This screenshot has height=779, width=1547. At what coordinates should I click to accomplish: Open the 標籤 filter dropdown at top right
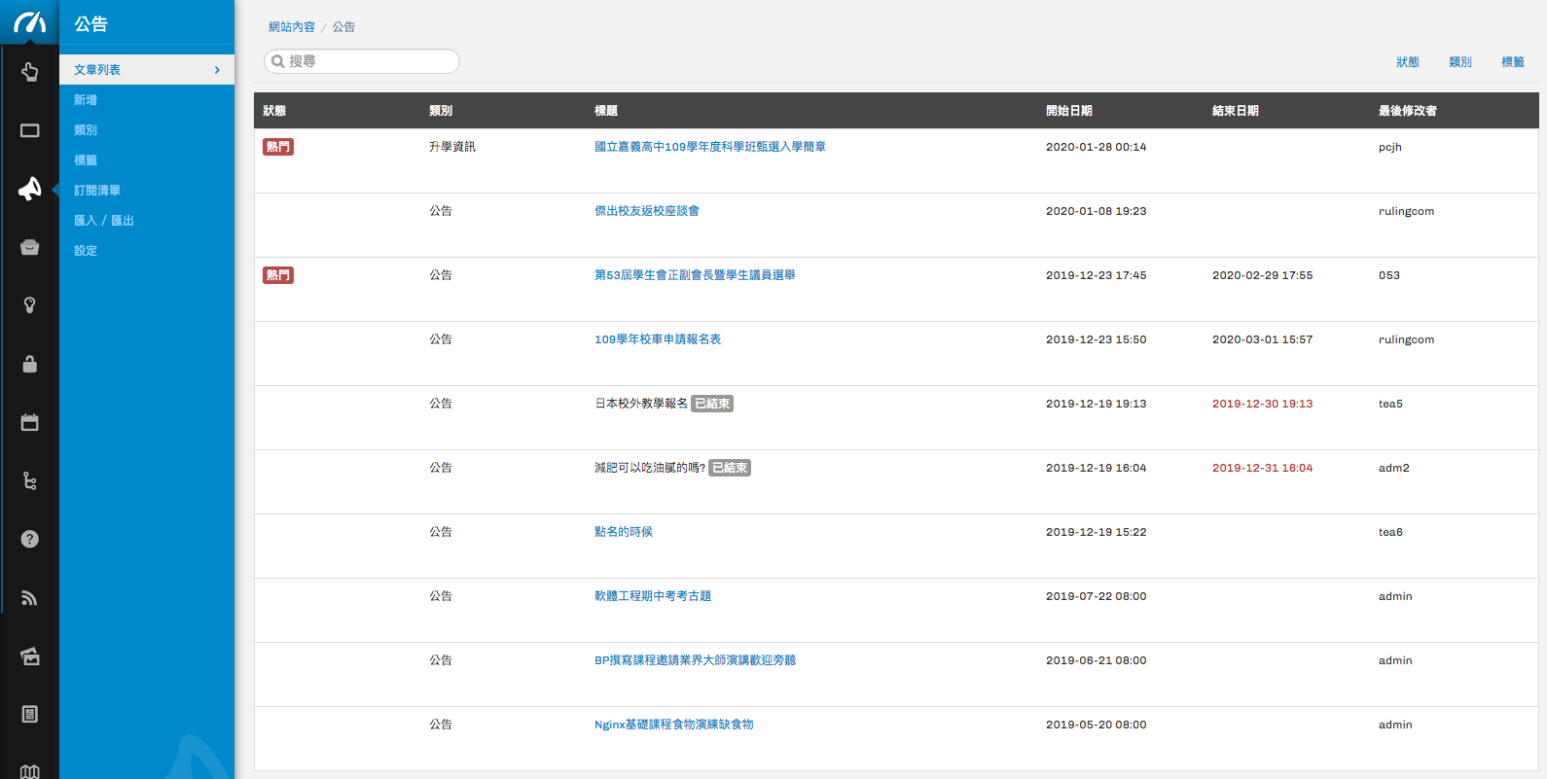[1512, 62]
